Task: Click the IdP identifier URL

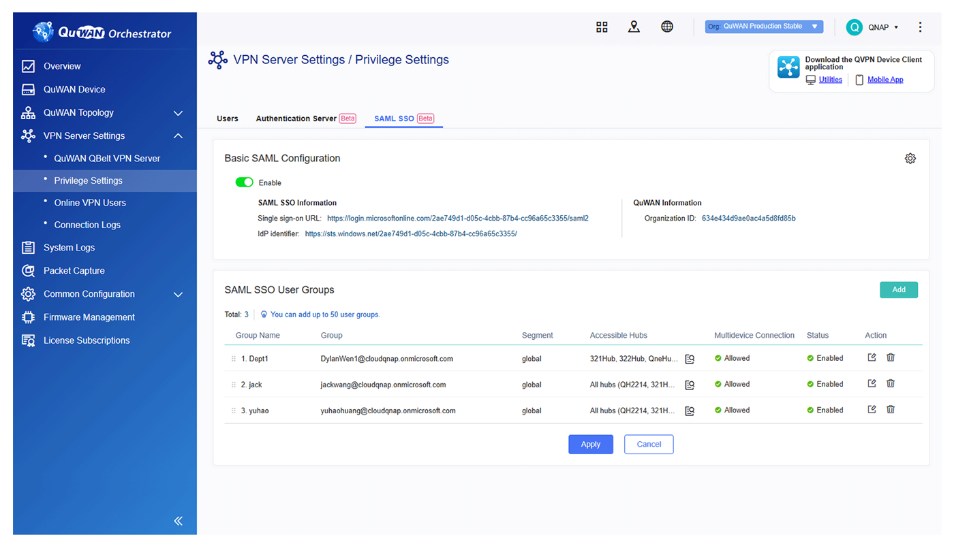Action: click(x=411, y=234)
